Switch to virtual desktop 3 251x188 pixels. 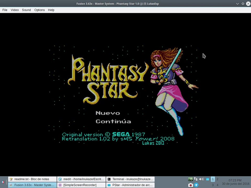pos(213,185)
